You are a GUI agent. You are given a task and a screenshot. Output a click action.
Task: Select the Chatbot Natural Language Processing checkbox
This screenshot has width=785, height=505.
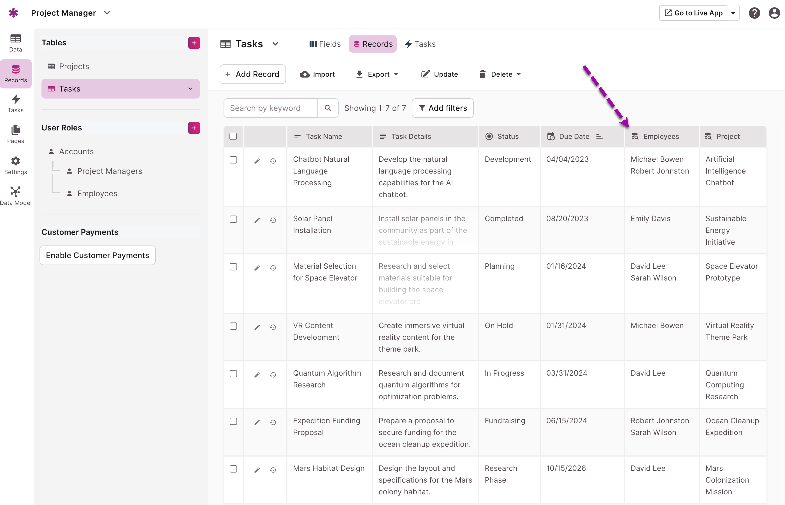[x=233, y=160]
